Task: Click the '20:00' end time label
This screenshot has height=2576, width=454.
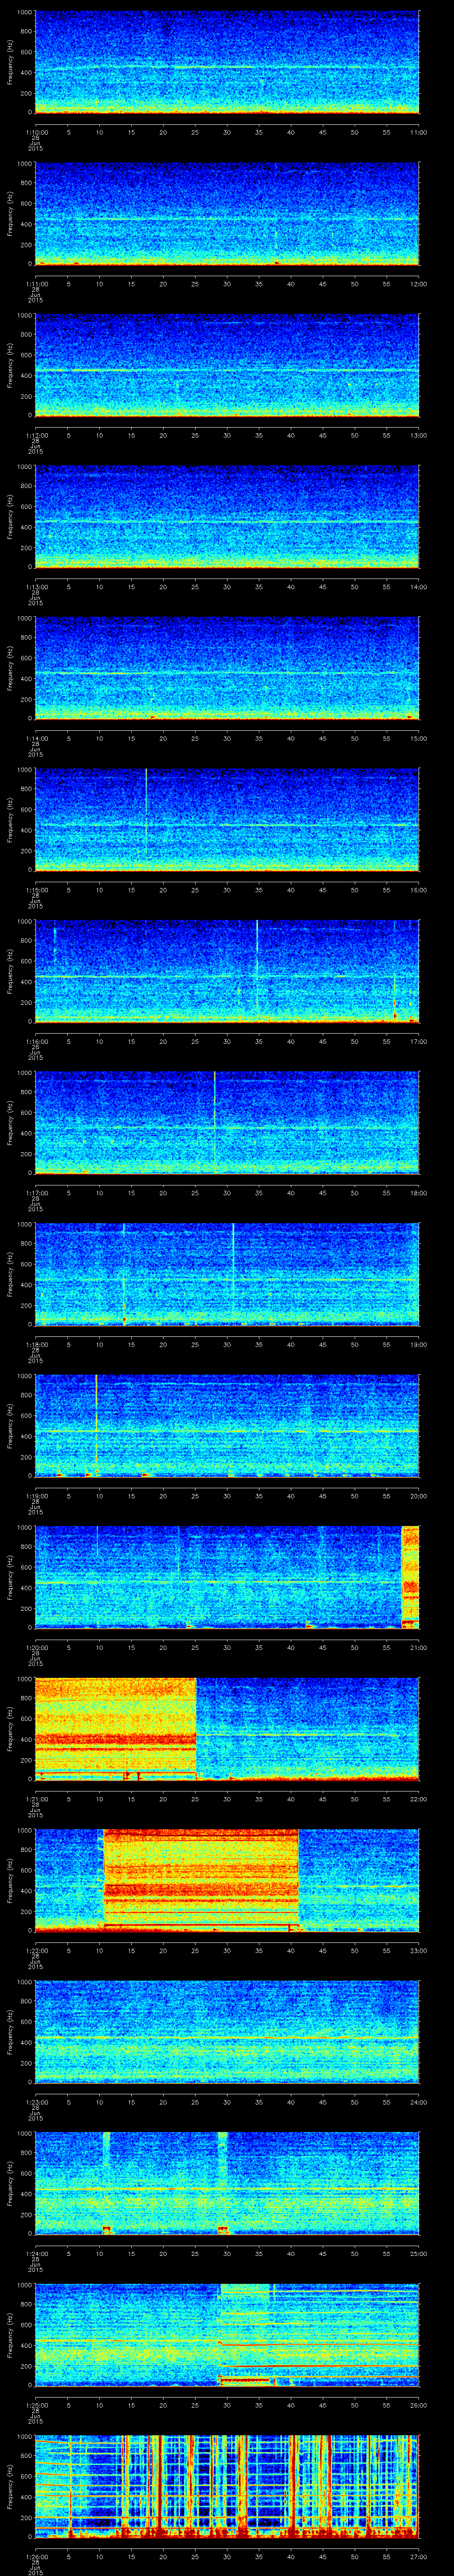Action: point(419,1495)
